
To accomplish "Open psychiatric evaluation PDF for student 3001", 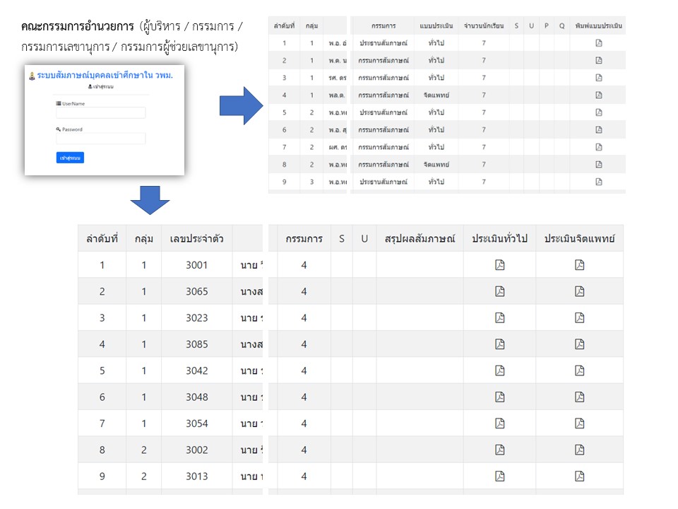I will point(579,265).
